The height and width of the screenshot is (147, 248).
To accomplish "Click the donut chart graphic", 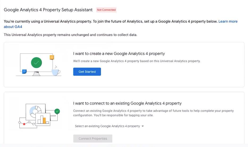I will click(x=35, y=111).
